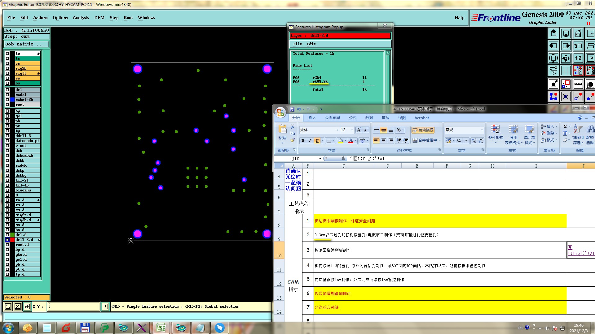Click the grid display icon

[x=566, y=71]
